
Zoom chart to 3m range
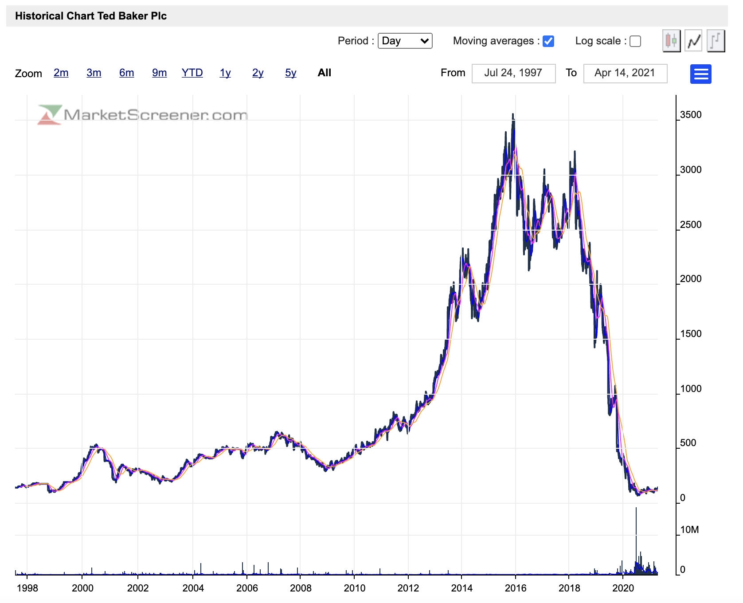(94, 73)
